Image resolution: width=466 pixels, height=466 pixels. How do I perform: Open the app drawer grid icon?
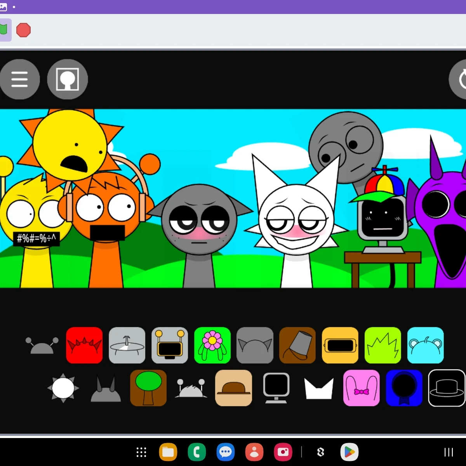(x=141, y=452)
